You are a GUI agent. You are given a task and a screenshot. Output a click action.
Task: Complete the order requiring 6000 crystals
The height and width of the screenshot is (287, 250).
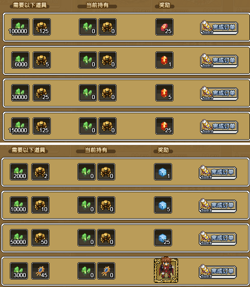[219, 61]
